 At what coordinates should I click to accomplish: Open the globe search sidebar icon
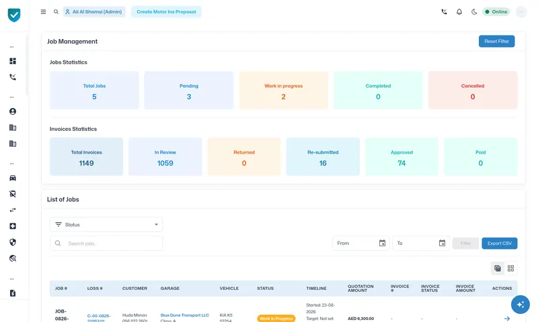coord(13,258)
